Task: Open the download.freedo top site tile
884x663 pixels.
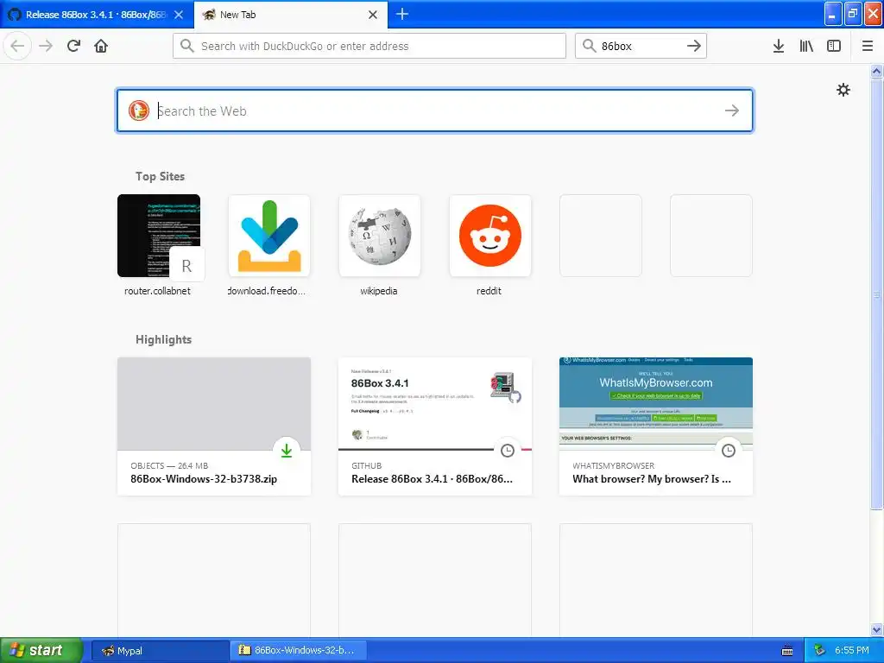Action: point(269,236)
